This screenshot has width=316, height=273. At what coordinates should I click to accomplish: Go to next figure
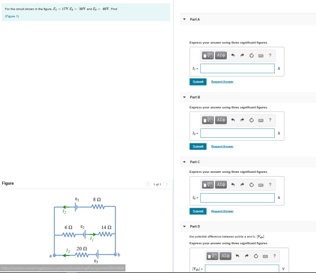click(166, 184)
